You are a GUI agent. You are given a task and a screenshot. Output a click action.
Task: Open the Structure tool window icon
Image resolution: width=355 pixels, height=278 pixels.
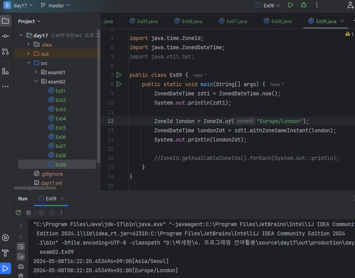click(x=5, y=71)
